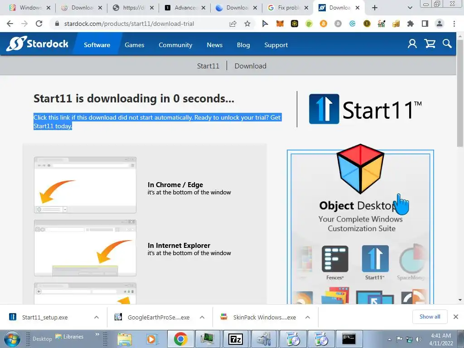Screen dimensions: 464x348
Task: Open 7-Zip from the taskbar
Action: (236, 339)
